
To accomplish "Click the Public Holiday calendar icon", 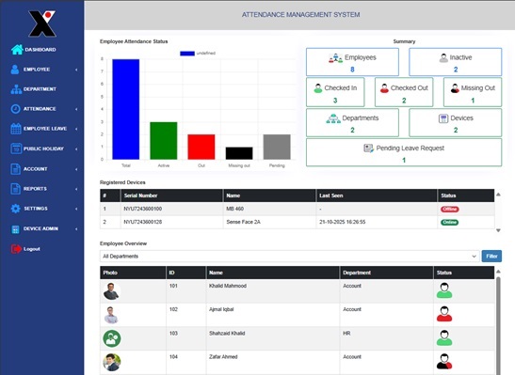I will 16,148.
